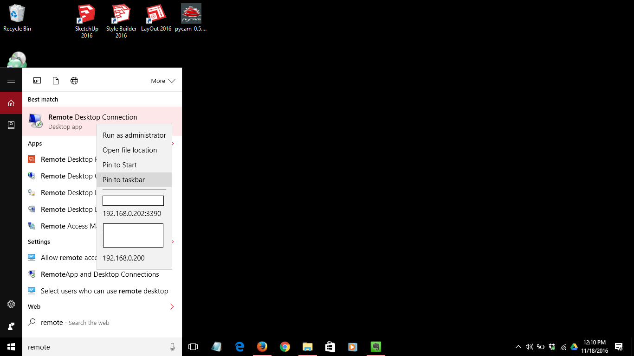Select the pycam-0.5 desktop icon
This screenshot has width=634, height=356.
tap(191, 18)
